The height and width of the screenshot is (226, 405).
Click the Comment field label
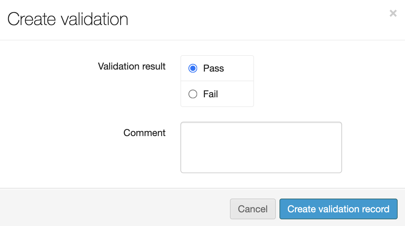pyautogui.click(x=144, y=133)
